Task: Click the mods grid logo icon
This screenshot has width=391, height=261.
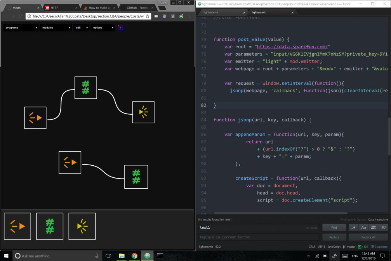Action: (x=120, y=28)
